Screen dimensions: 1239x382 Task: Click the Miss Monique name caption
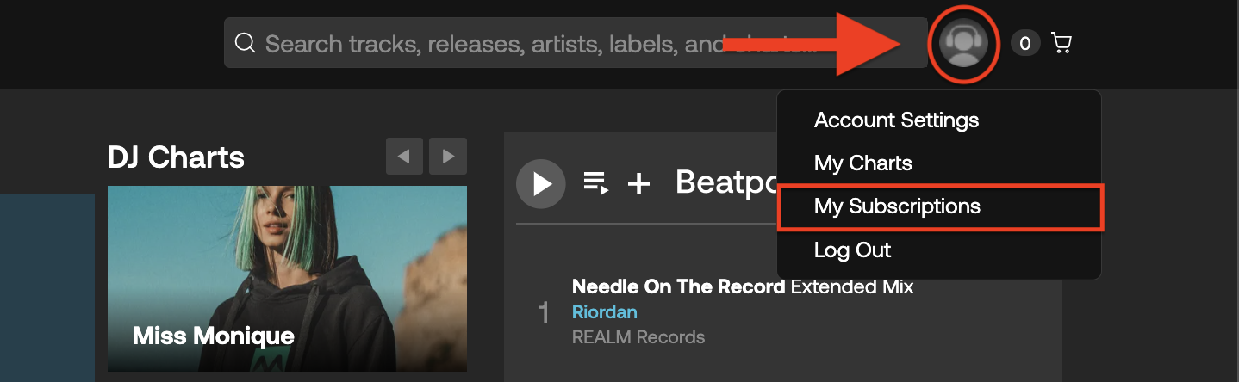[x=214, y=336]
